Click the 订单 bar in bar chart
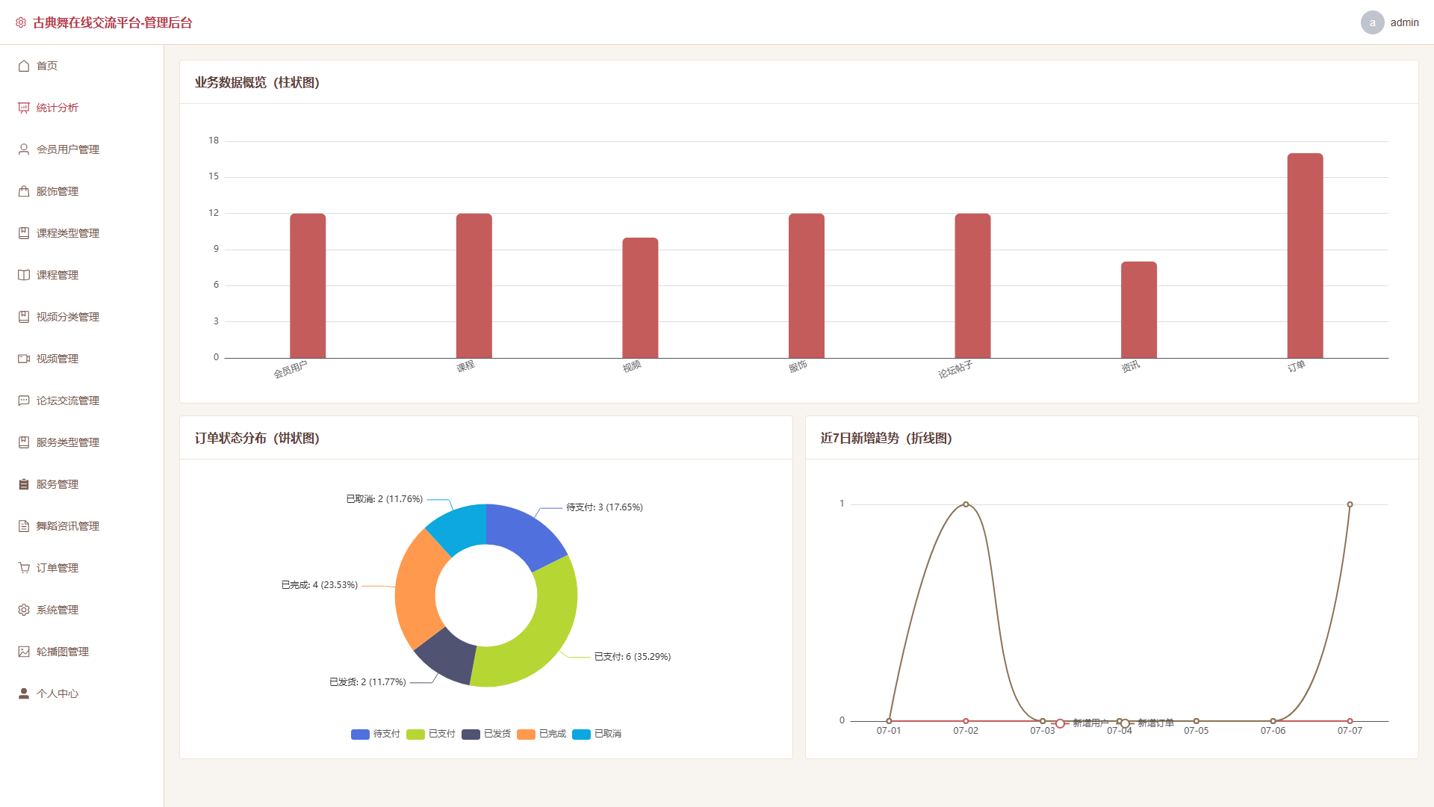Image resolution: width=1434 pixels, height=807 pixels. [x=1305, y=256]
